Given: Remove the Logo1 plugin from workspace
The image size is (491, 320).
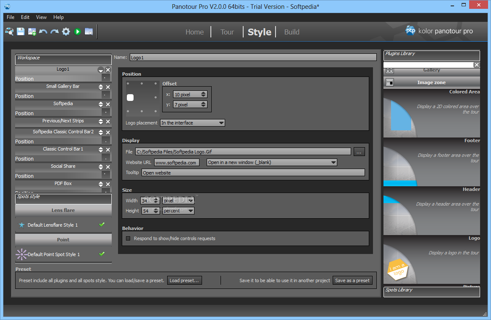Looking at the screenshot, I should (108, 70).
